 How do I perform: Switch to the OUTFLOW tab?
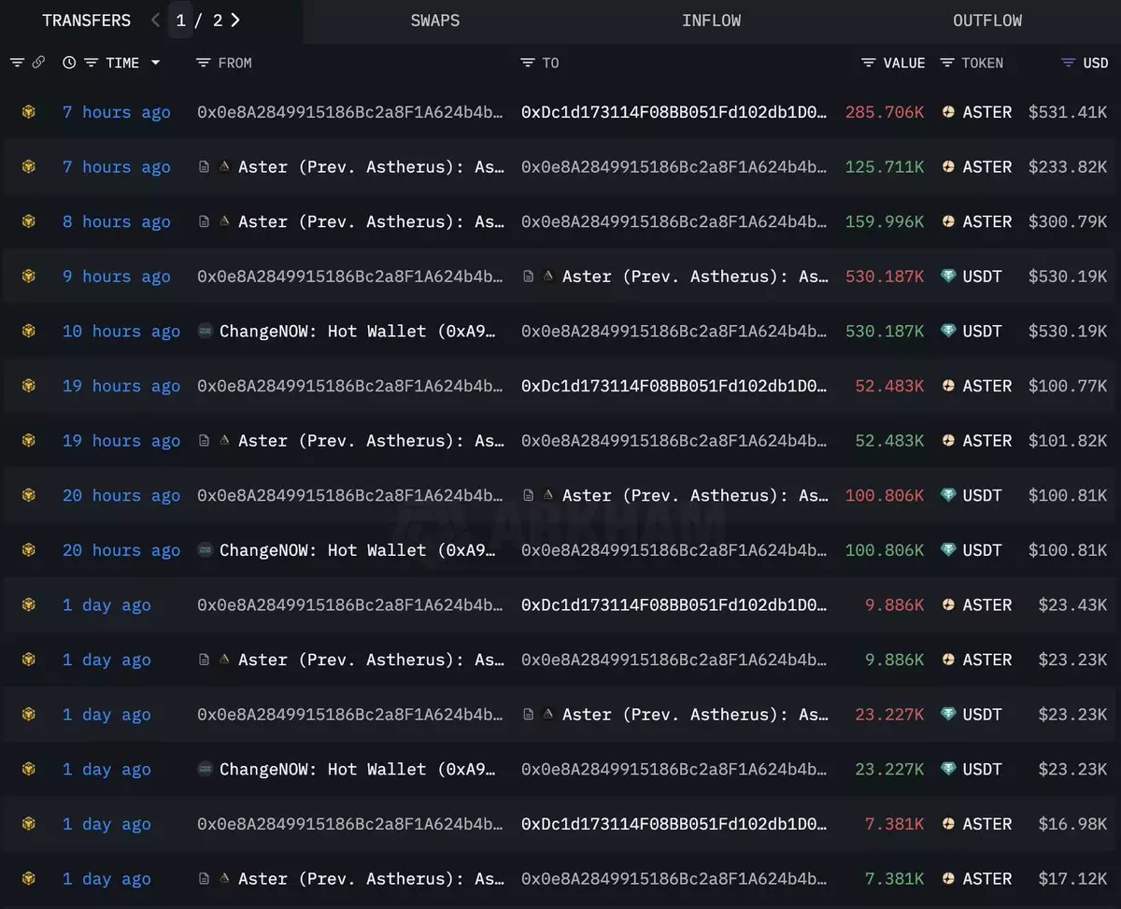[x=987, y=21]
